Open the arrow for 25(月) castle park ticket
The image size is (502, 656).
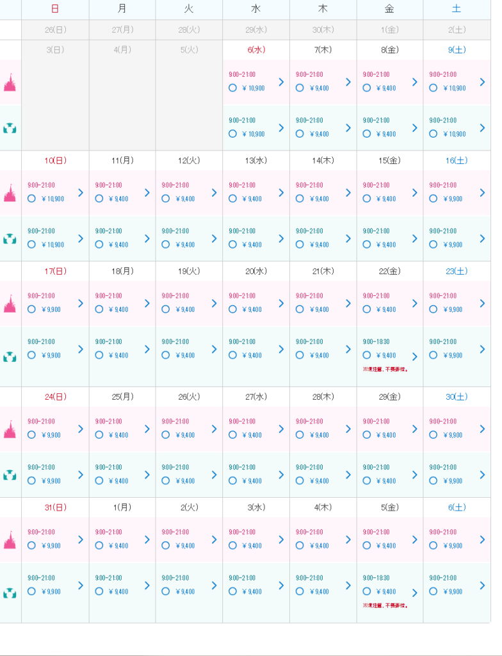click(x=147, y=429)
